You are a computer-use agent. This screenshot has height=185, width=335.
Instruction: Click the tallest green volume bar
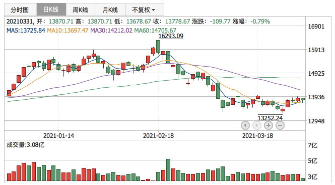[x=168, y=170]
